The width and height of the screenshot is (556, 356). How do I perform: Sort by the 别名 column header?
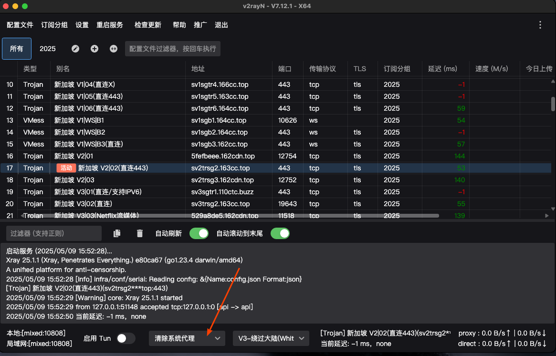click(118, 69)
